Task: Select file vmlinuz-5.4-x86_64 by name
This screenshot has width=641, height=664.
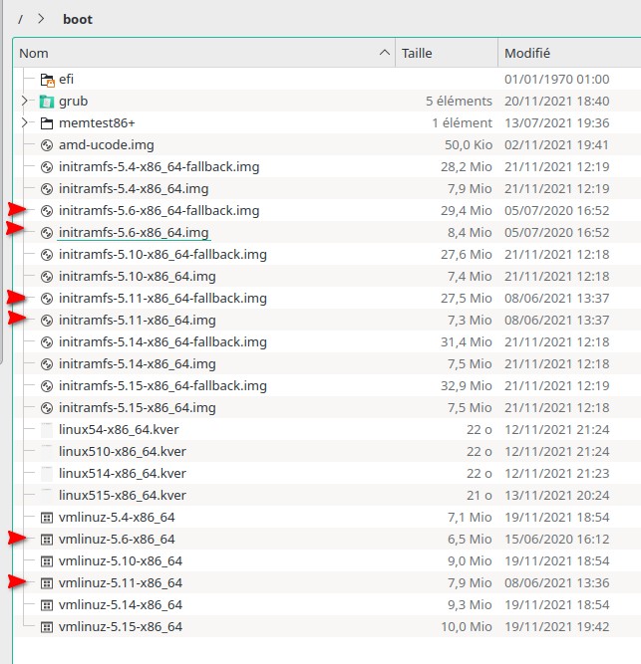Action: (117, 518)
